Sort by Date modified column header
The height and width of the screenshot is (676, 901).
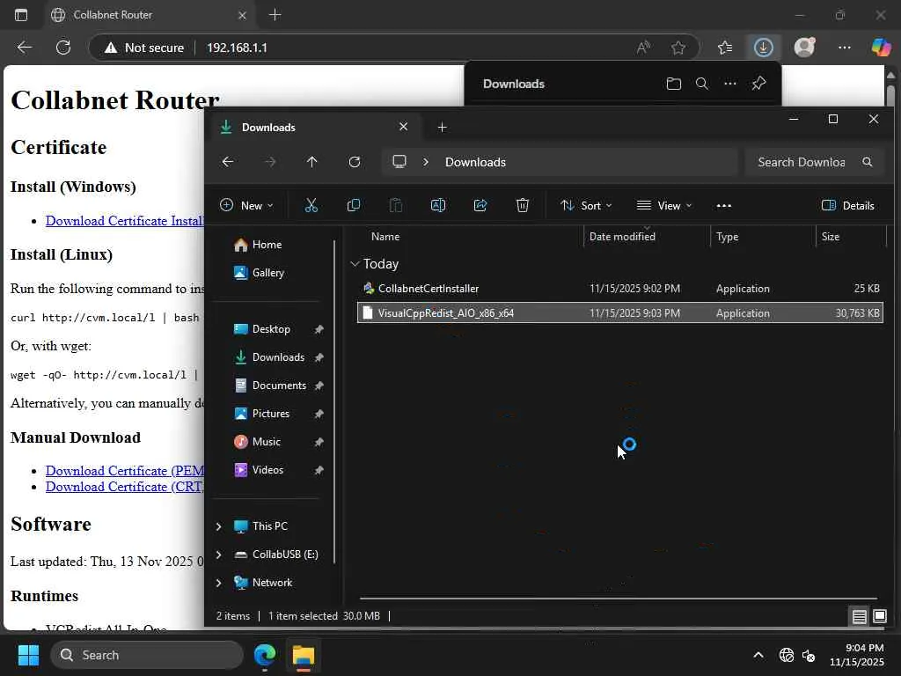coord(622,237)
